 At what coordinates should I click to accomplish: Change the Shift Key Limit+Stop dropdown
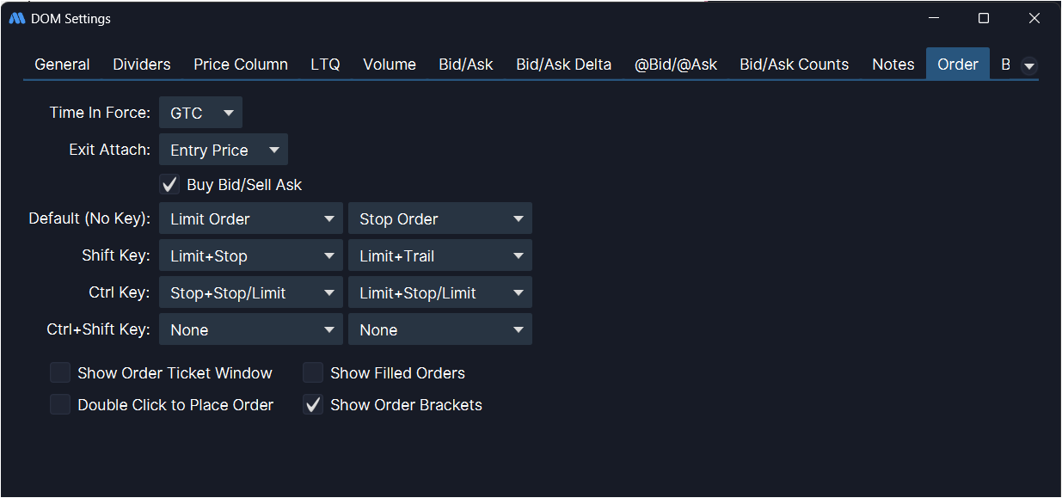point(250,255)
